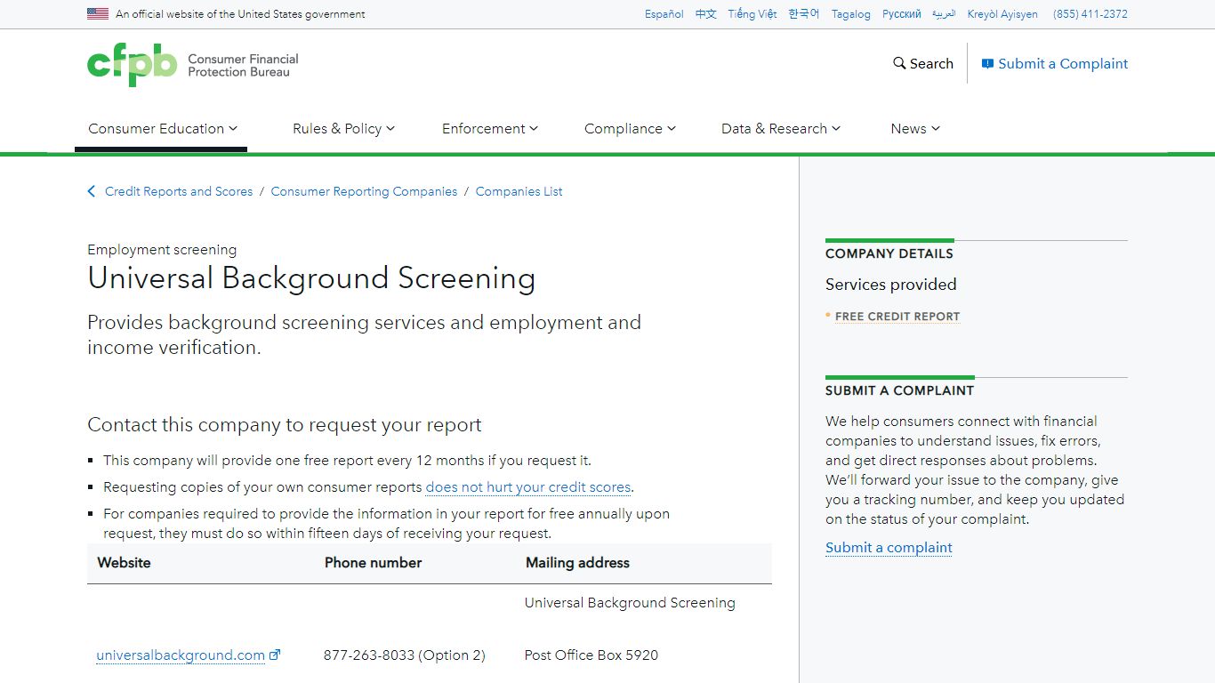The image size is (1215, 683).
Task: Click the back chevron before Credit Reports
Action: pyautogui.click(x=91, y=191)
